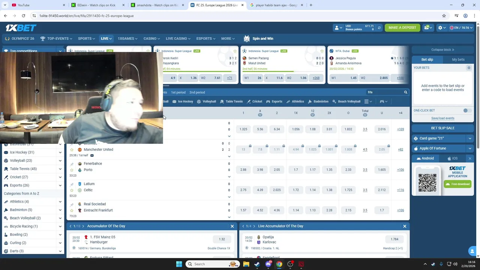This screenshot has height=270, width=480.
Task: Select Volleyball in the sports filter bar
Action: [x=206, y=102]
